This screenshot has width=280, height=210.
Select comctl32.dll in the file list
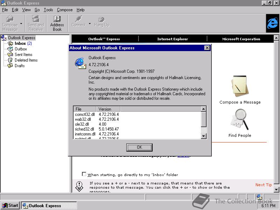pos(85,114)
